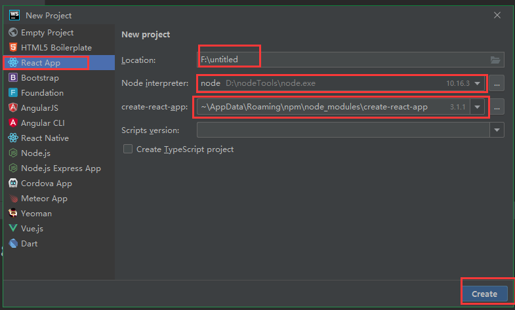Choose Node.js Express App template
This screenshot has width=515, height=310.
click(59, 168)
